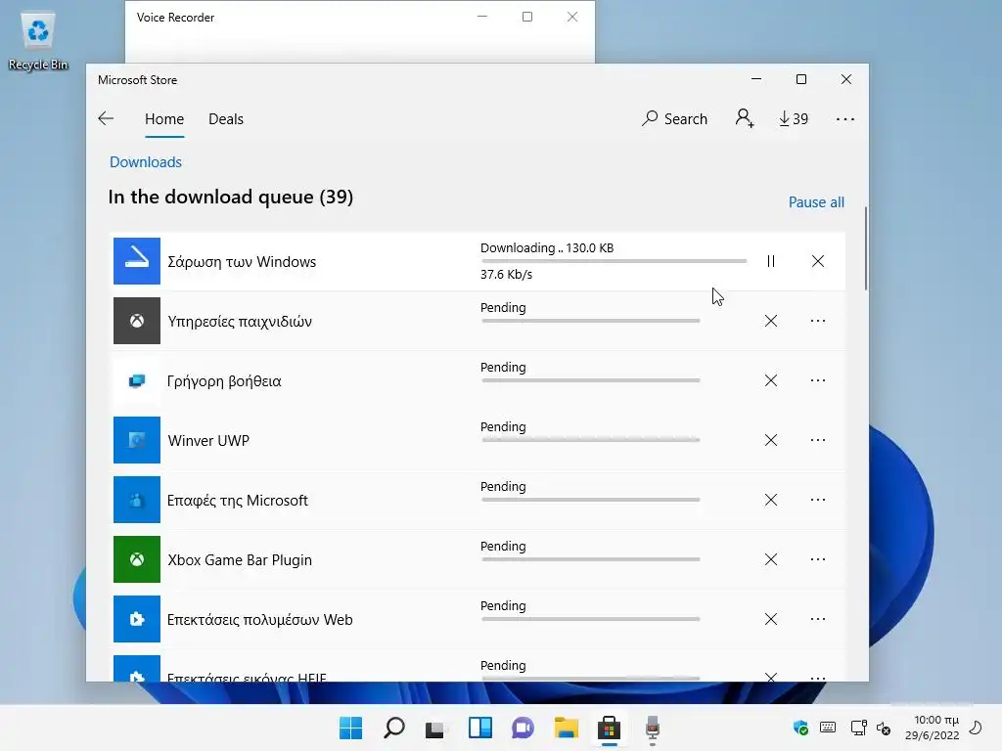Open more options for Επαφές της Microsoft
This screenshot has height=751, width=1002.
coord(818,500)
